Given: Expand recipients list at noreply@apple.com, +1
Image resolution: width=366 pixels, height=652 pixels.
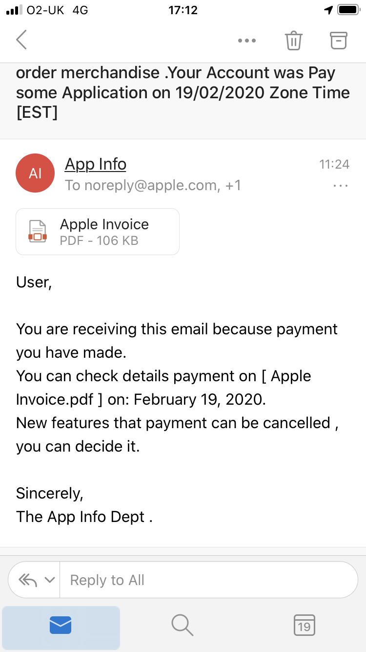Looking at the screenshot, I should [153, 185].
